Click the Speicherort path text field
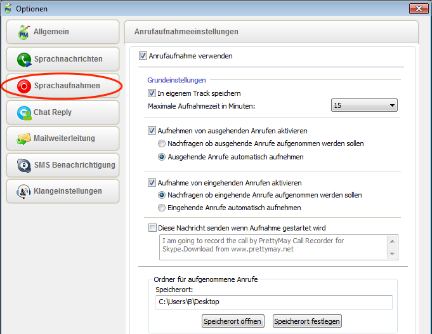Screen dimensions: 432x334 tap(273, 302)
